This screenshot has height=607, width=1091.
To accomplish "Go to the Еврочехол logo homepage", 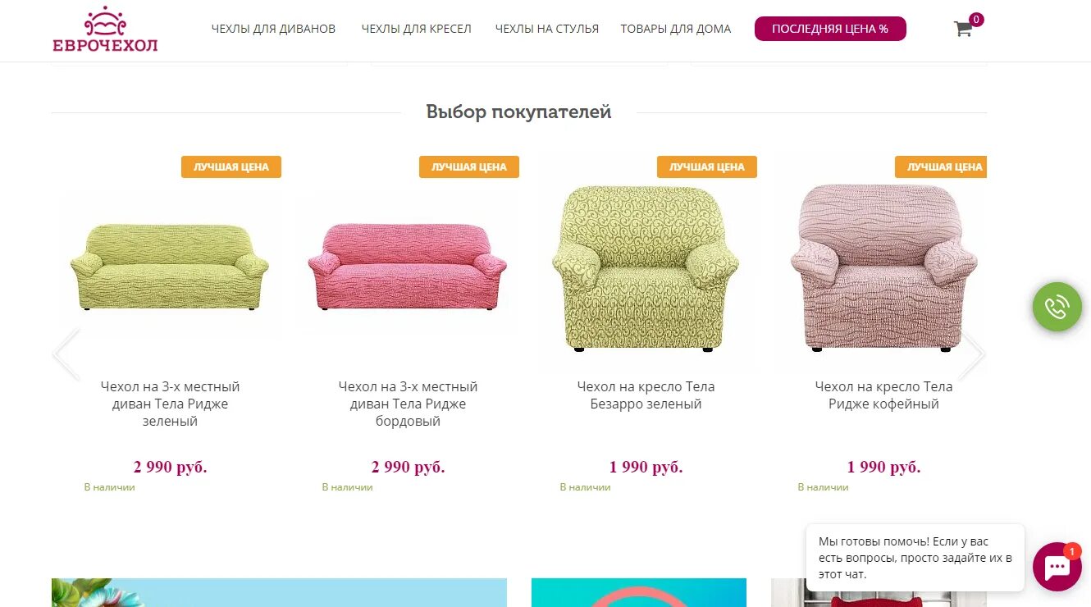I will (x=105, y=30).
